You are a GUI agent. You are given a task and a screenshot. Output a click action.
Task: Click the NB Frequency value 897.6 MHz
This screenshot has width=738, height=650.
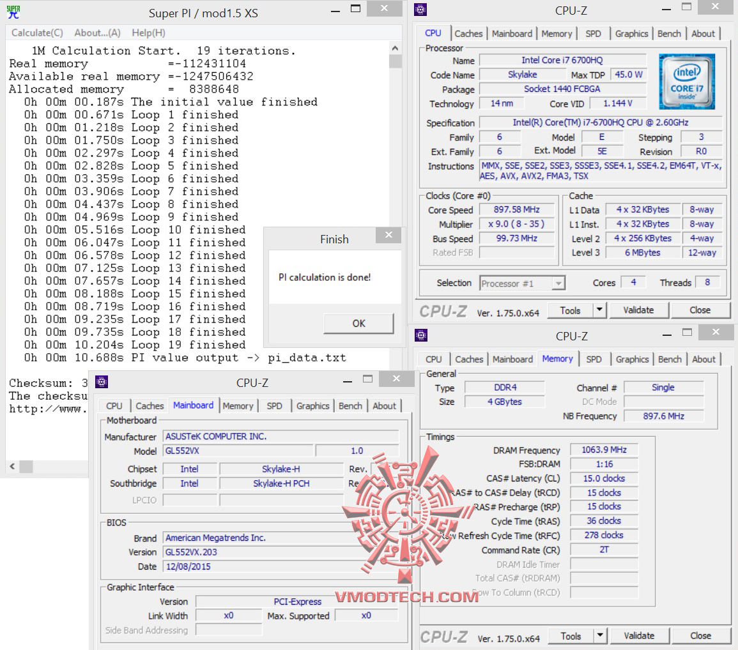click(663, 416)
